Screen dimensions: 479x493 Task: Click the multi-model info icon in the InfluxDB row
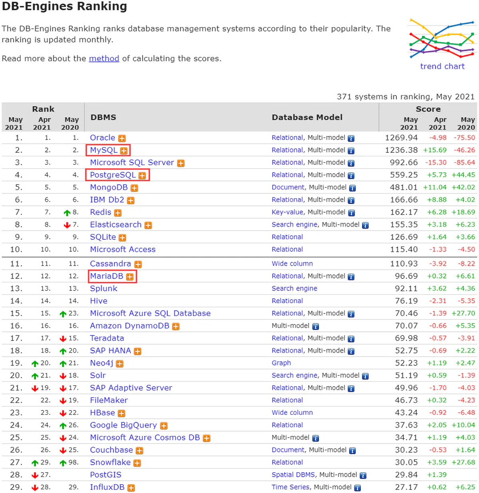[x=358, y=488]
